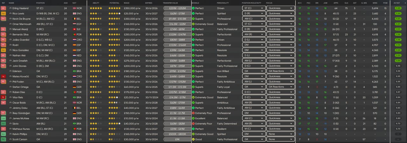This screenshot has height=143, width=407.
Task: Click Rico Lewis's potential star rating
Action: [x=114, y=13]
